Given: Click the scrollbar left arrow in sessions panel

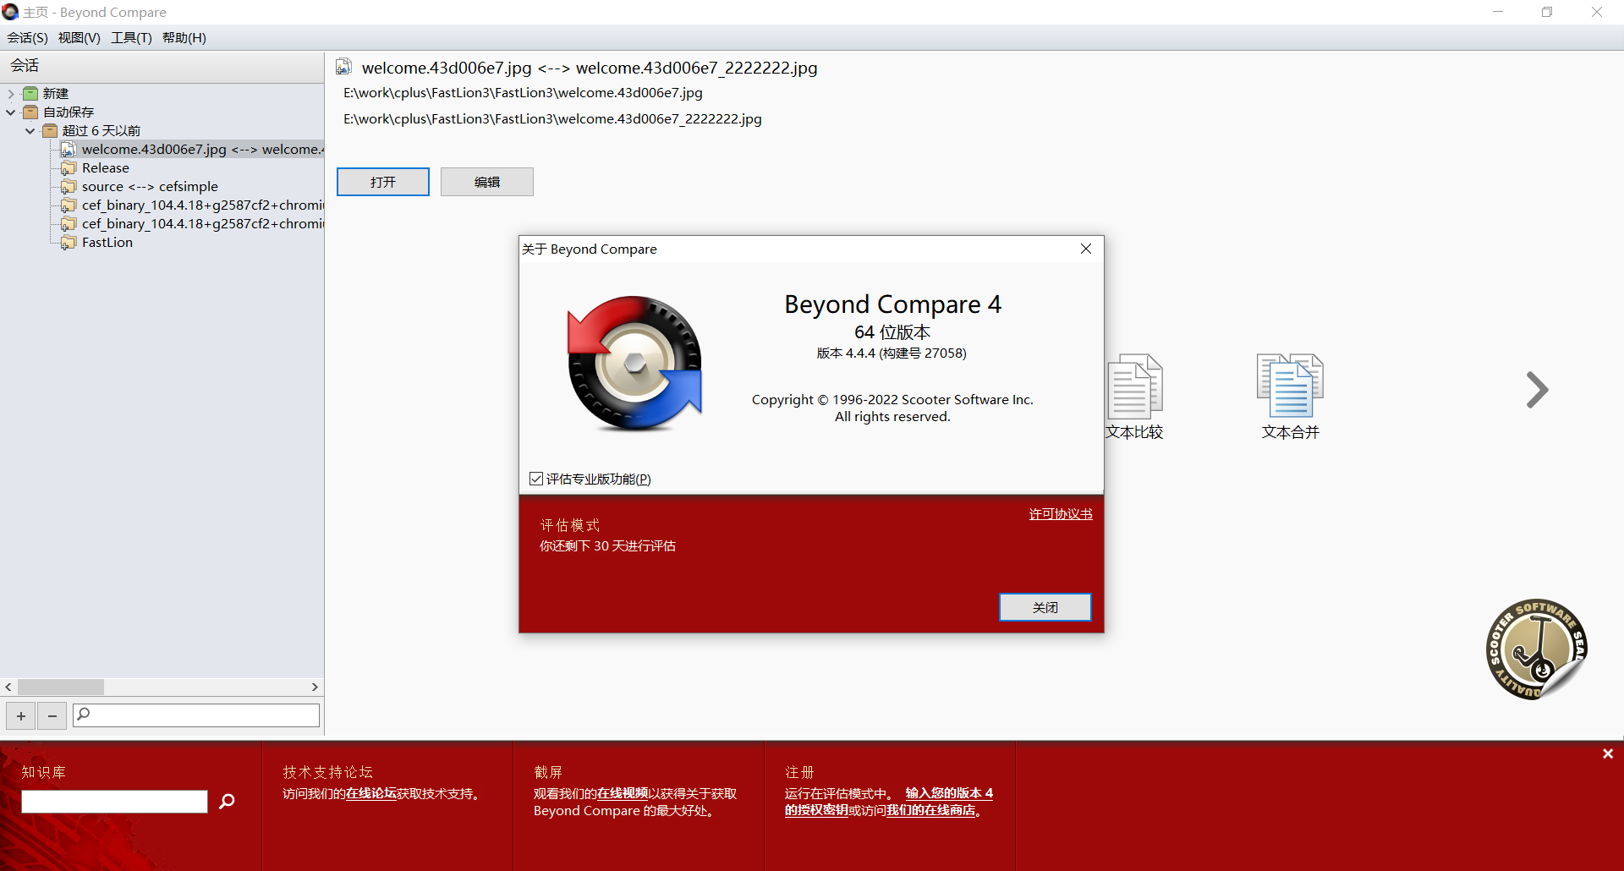Looking at the screenshot, I should coord(8,687).
